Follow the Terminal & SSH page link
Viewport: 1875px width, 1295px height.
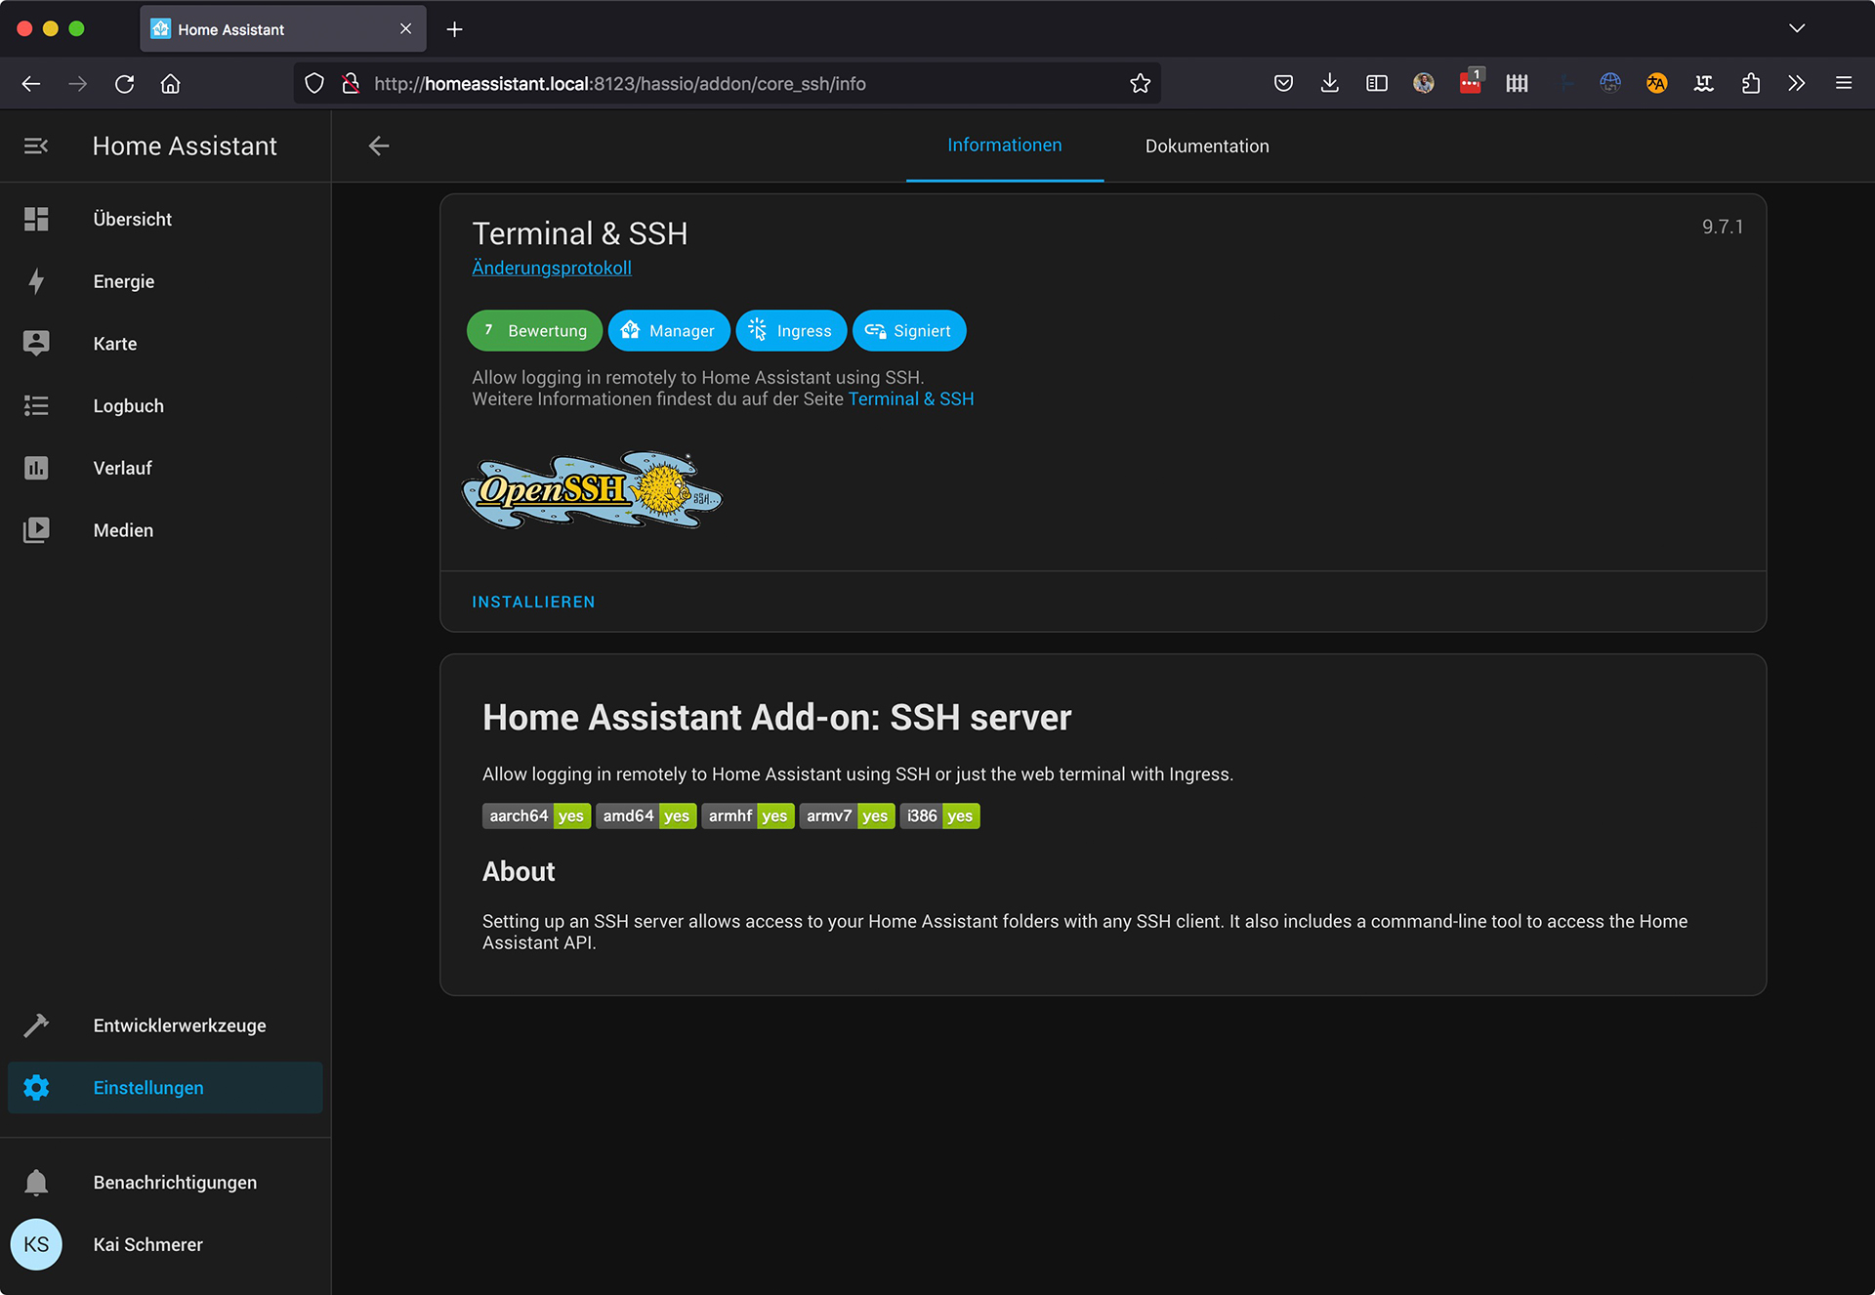coord(910,399)
